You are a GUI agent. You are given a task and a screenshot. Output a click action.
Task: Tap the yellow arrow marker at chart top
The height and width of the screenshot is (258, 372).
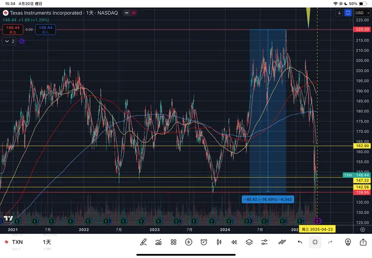pyautogui.click(x=308, y=18)
